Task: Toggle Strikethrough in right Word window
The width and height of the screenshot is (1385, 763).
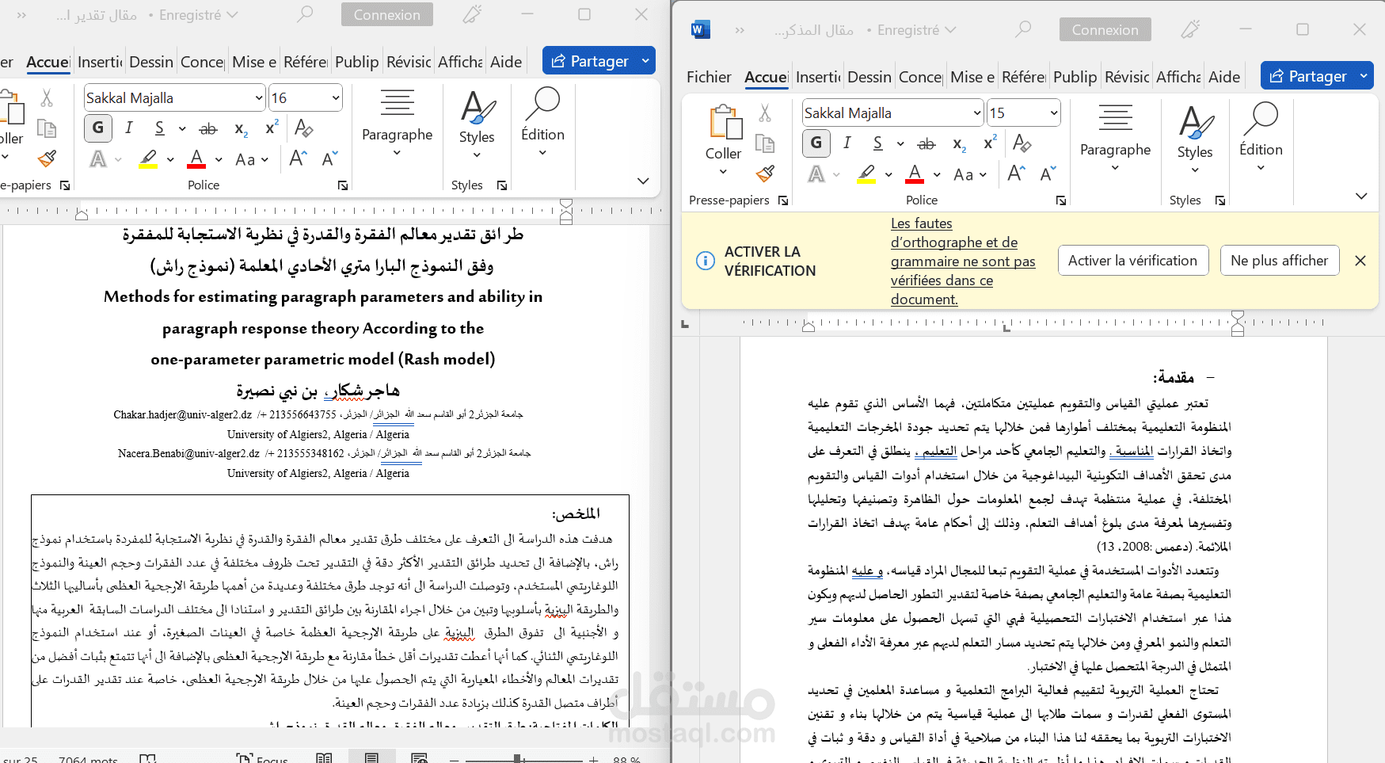Action: [x=927, y=143]
